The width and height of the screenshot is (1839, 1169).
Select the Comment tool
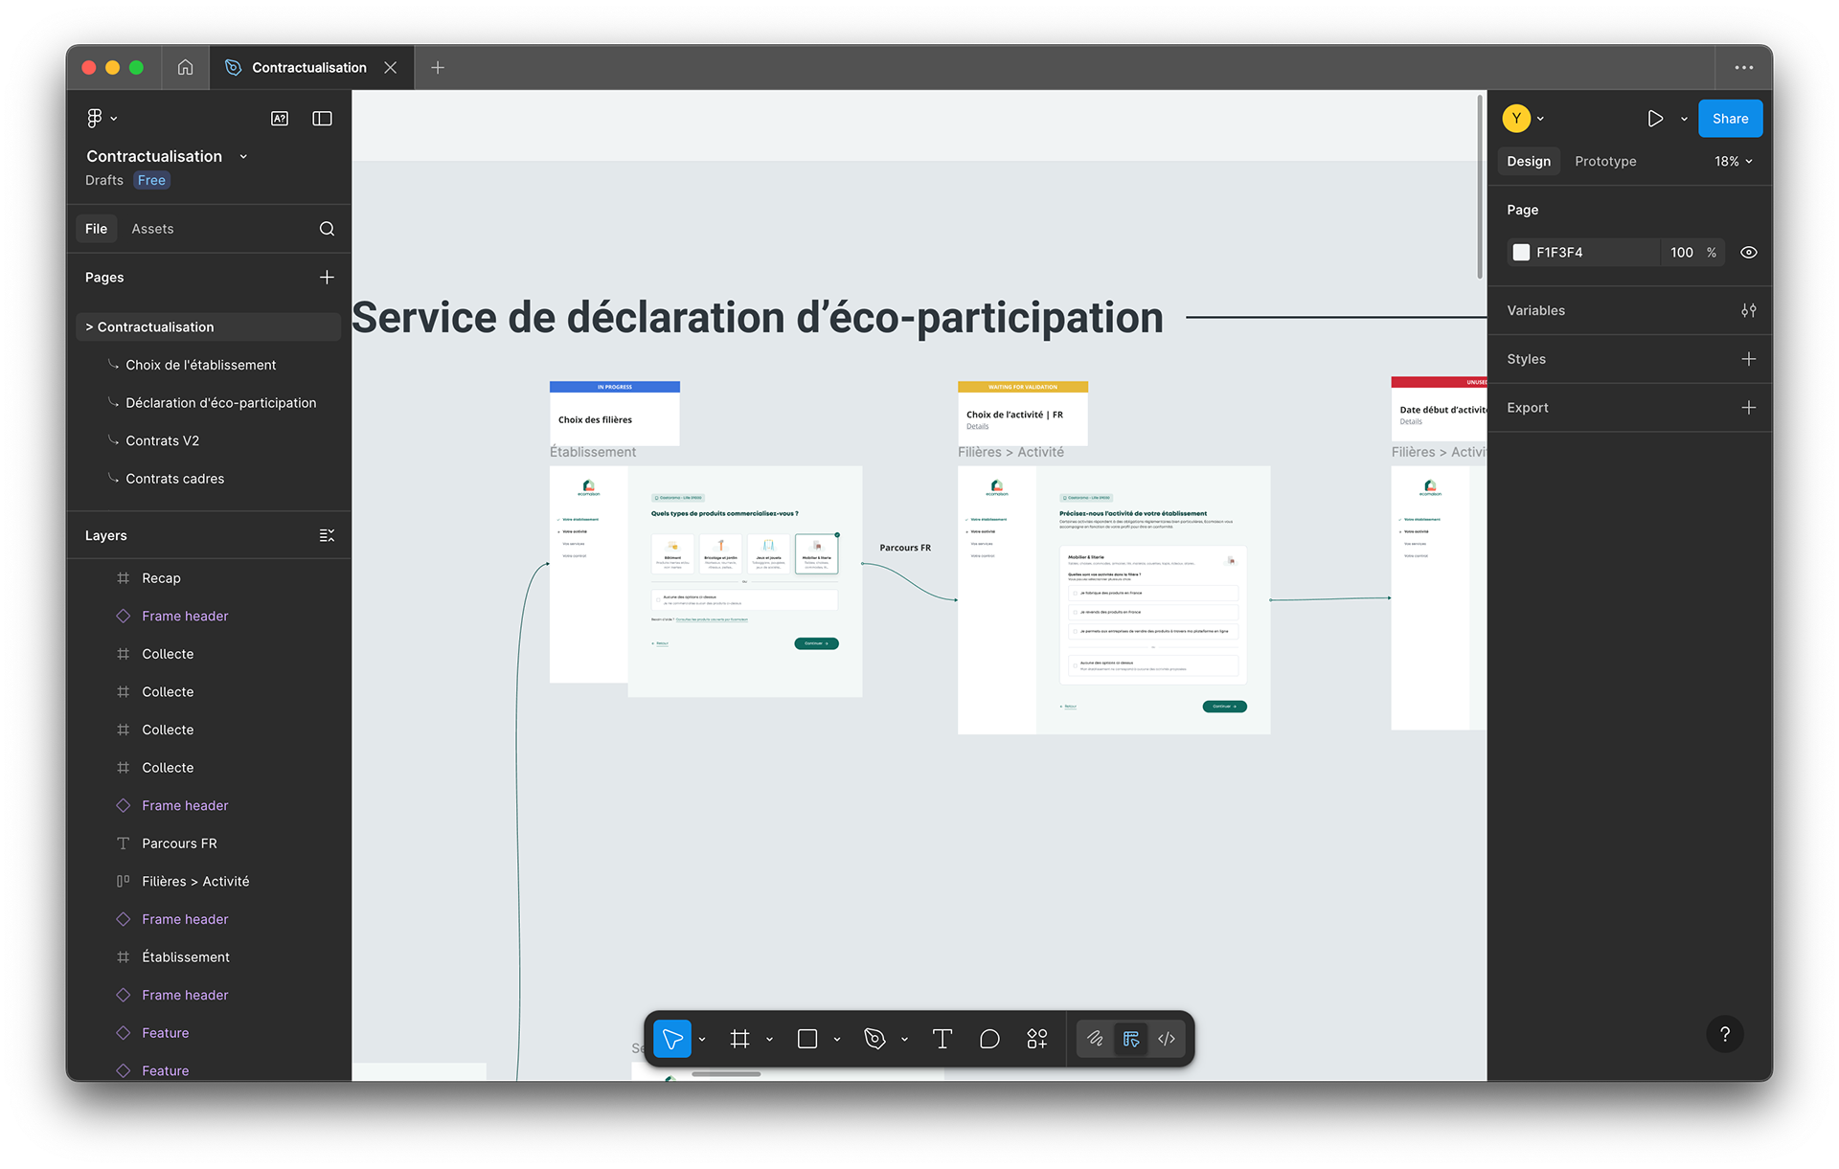989,1039
